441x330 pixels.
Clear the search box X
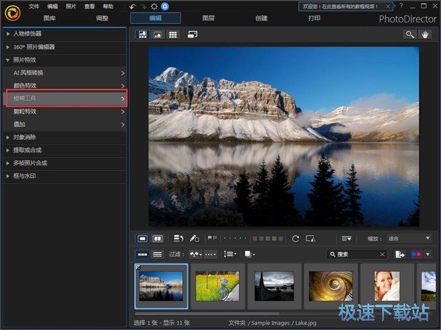point(382,254)
